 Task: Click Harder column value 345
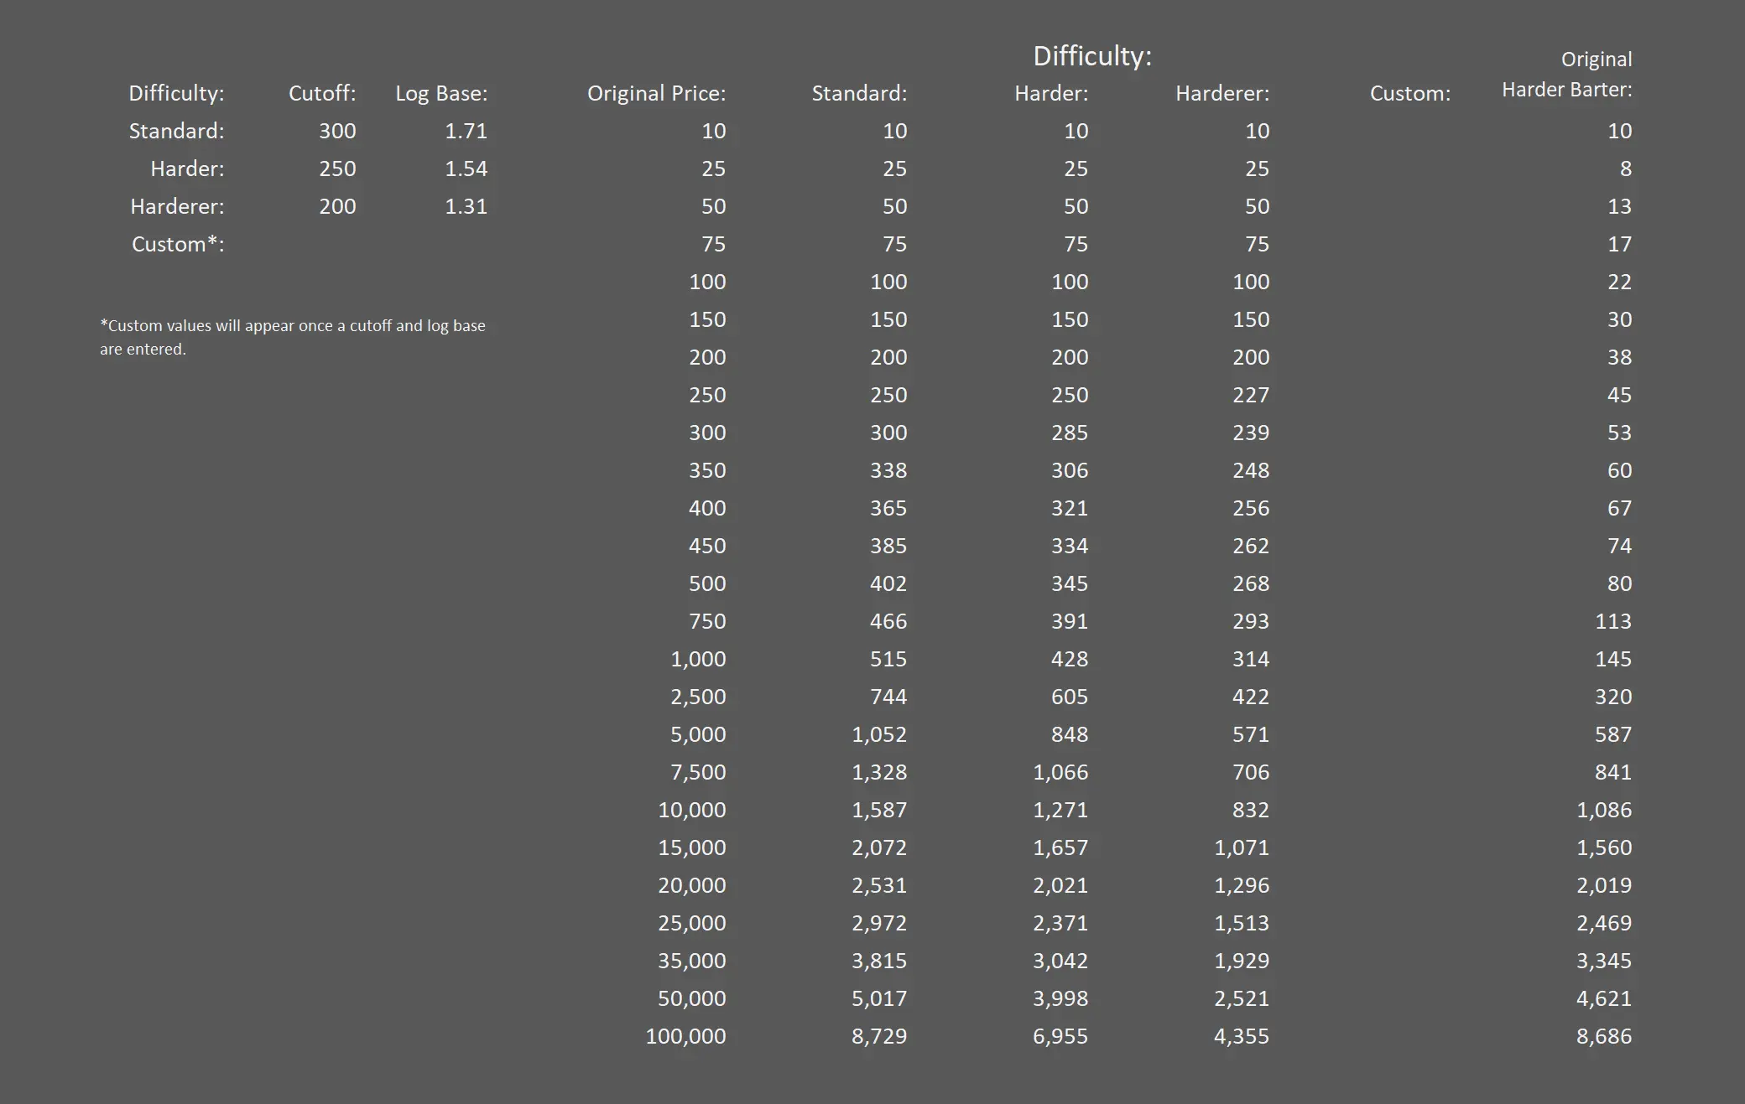coord(1070,583)
